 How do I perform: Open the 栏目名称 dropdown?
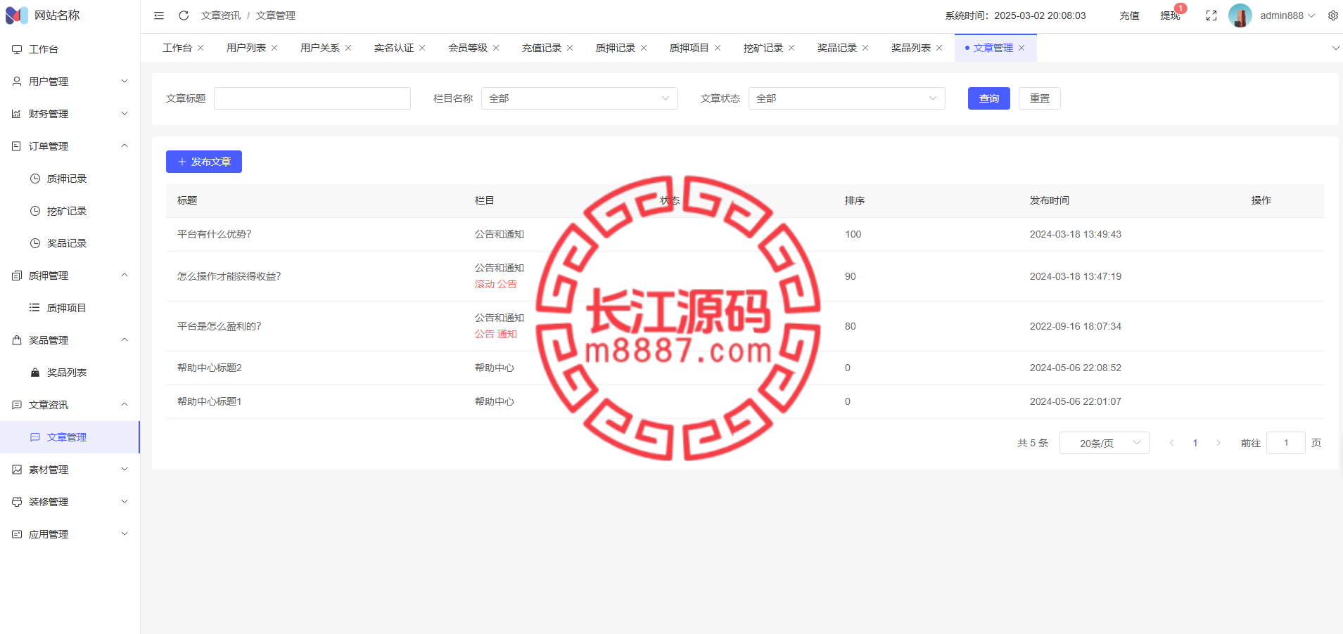580,98
